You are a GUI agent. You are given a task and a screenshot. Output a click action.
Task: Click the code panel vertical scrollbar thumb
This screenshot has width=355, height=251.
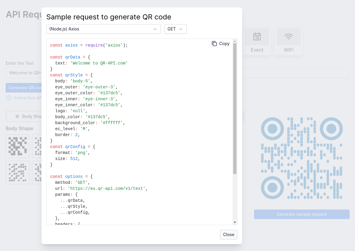tap(235, 107)
